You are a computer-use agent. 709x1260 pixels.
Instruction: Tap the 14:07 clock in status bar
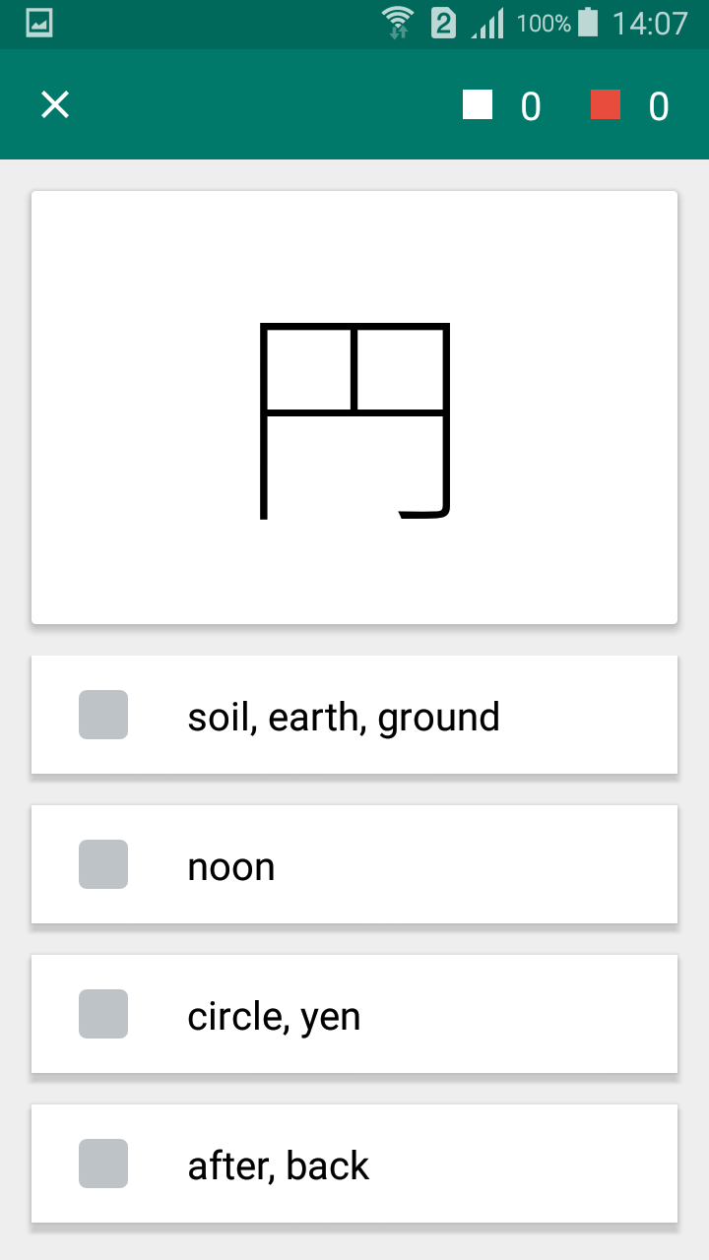[650, 24]
